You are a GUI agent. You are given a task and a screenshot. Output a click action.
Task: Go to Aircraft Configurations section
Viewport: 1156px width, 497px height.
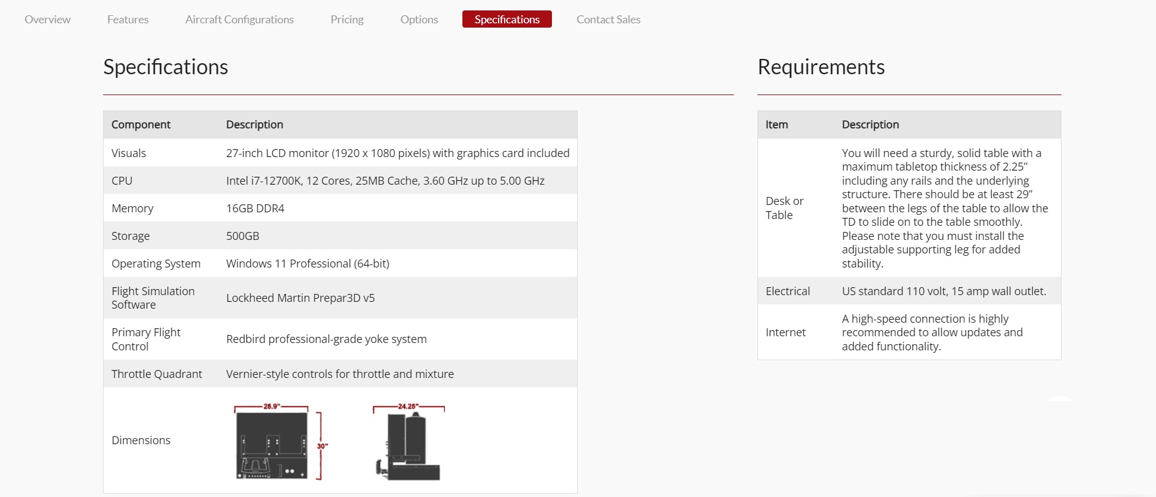click(239, 20)
